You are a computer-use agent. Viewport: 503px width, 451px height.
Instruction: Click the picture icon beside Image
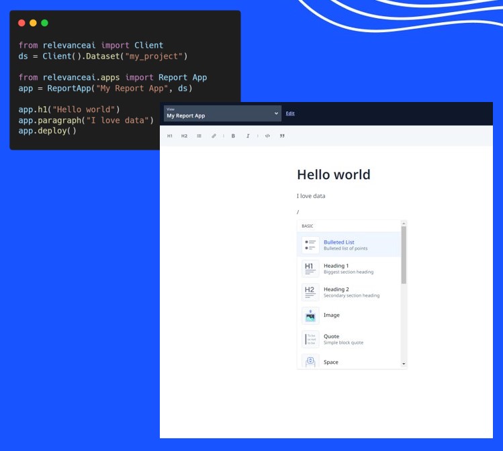[x=310, y=315]
